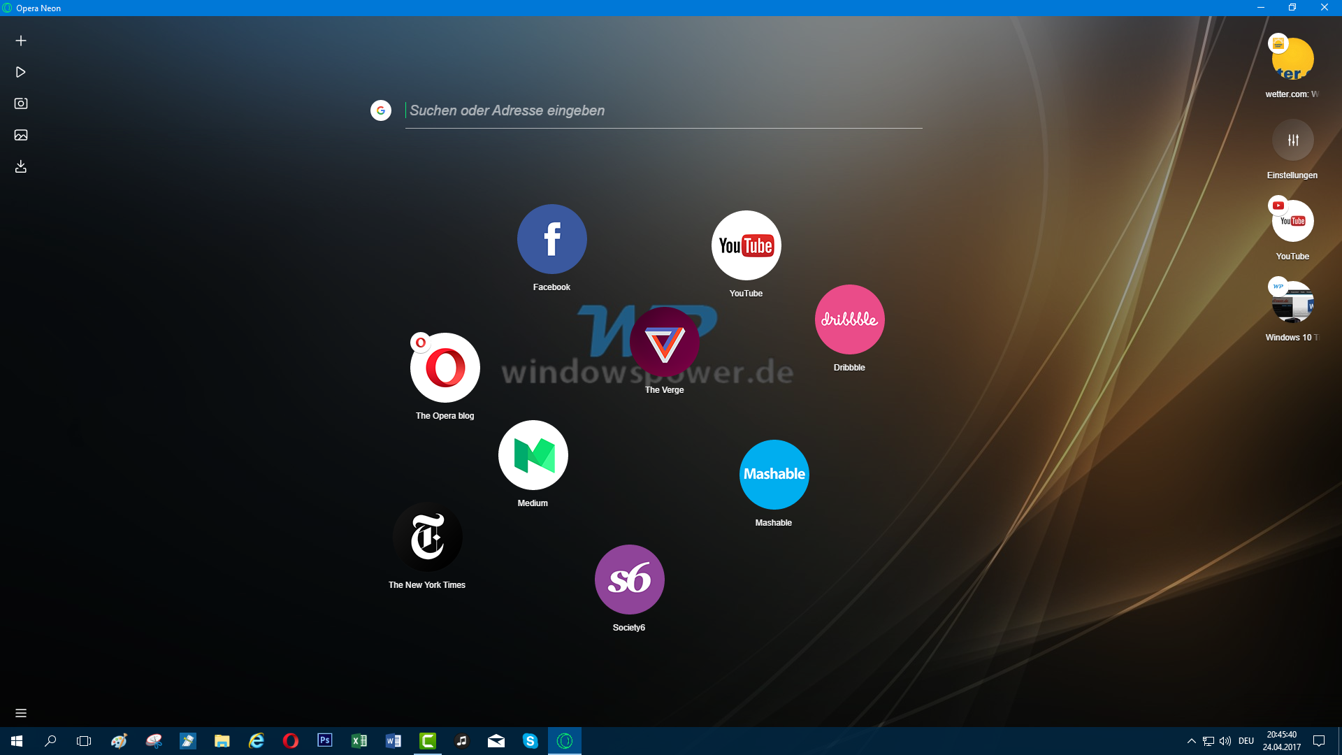
Task: Open the downloads sidebar icon
Action: [21, 166]
